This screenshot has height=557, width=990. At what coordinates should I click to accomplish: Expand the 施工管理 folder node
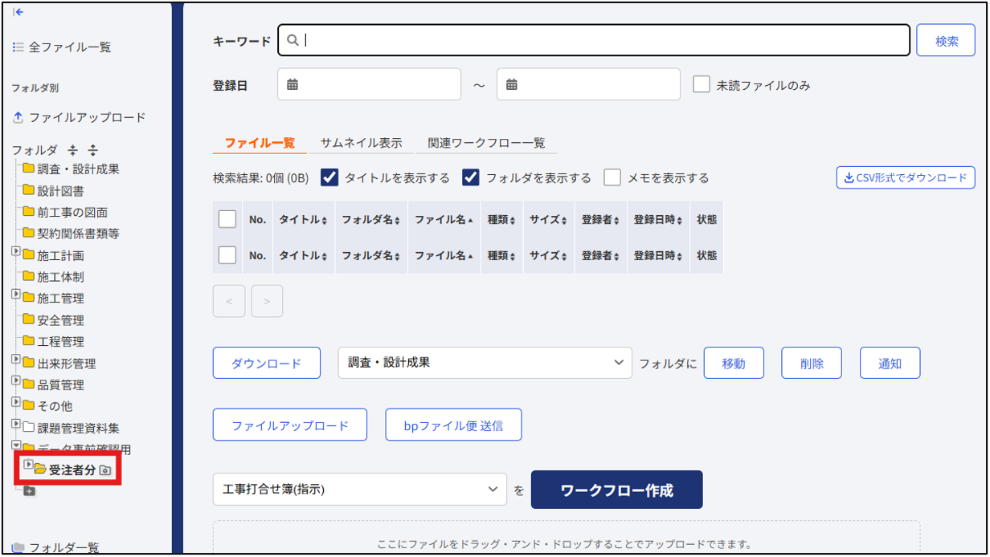[x=16, y=295]
